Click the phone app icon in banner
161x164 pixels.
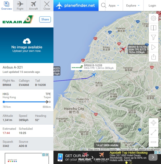click(60, 157)
